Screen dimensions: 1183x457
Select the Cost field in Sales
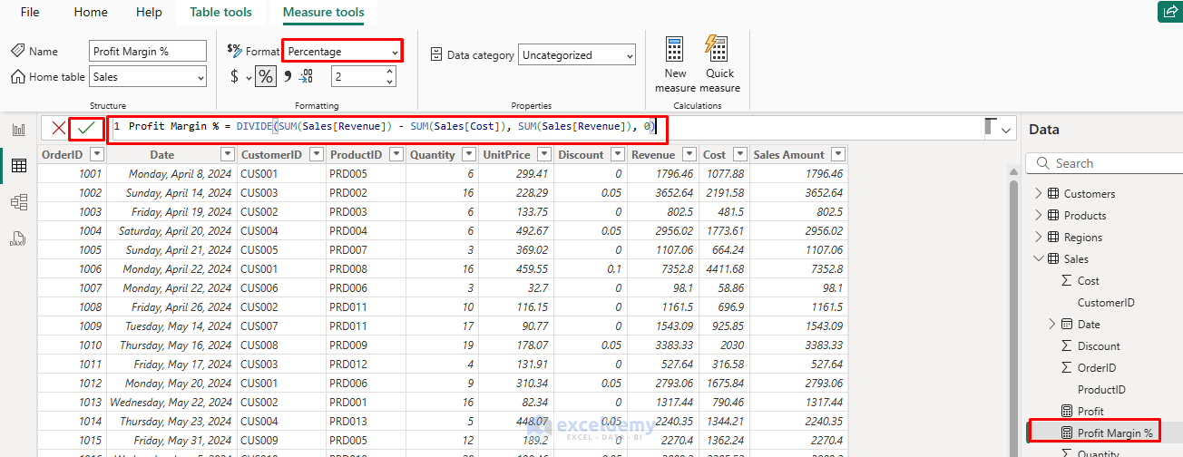click(1089, 280)
